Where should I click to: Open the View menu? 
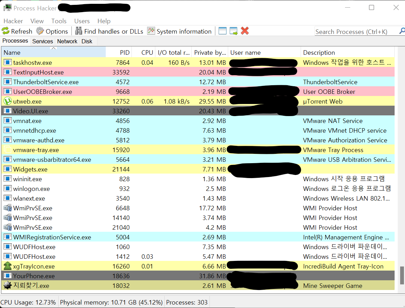coord(37,21)
